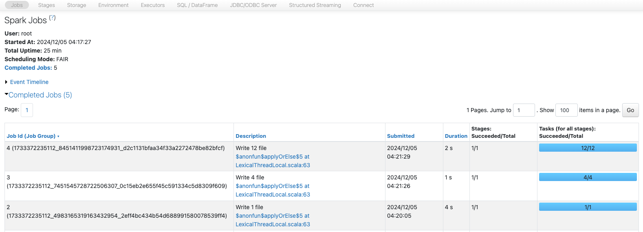
Task: Open the Structured Streaming tab
Action: (315, 5)
